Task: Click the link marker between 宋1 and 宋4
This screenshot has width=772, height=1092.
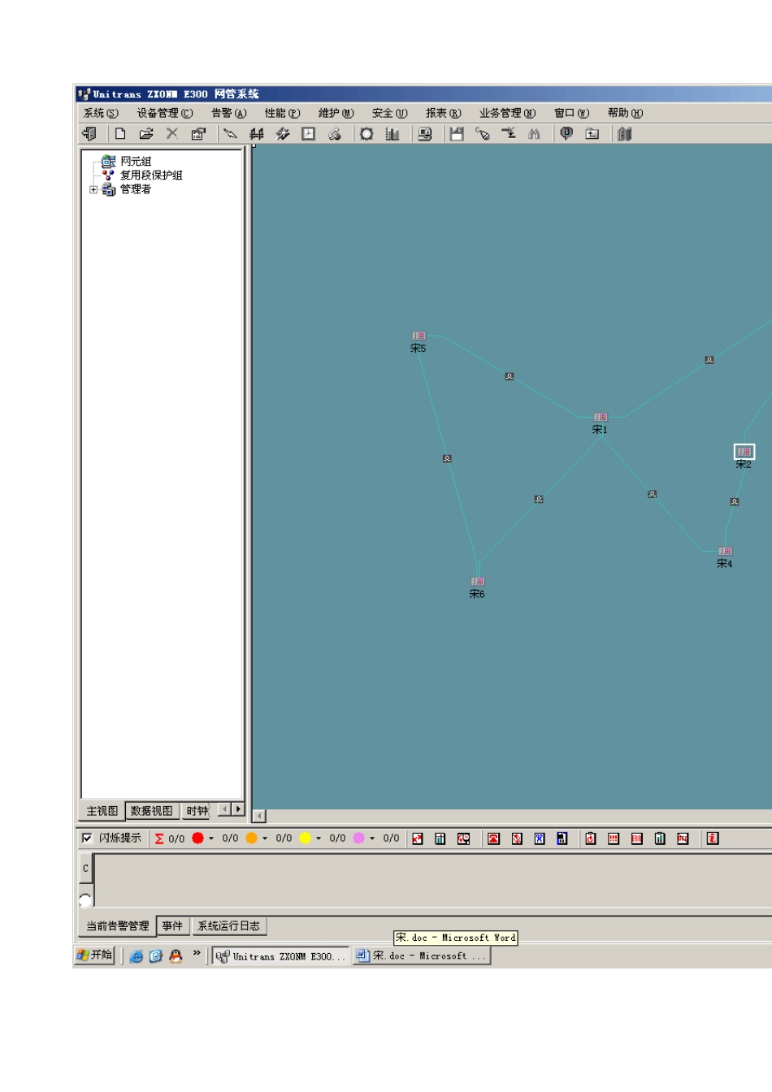Action: (x=652, y=493)
